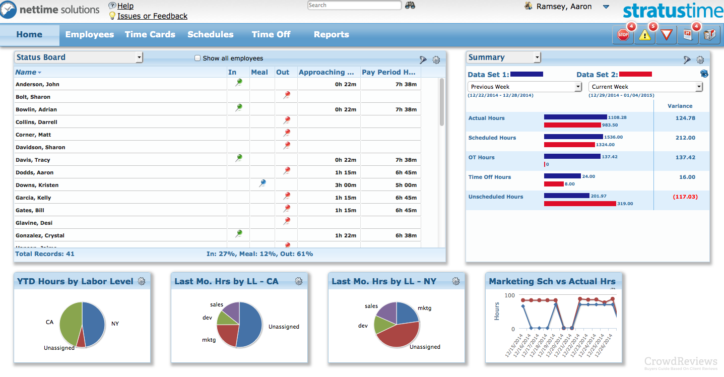Toggle Show all employees checkbox

(198, 58)
